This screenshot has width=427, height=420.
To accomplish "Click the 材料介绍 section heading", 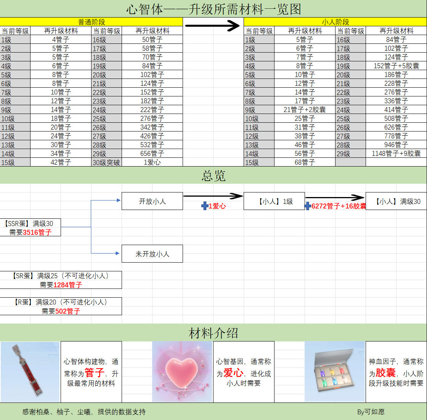I will pos(213,333).
